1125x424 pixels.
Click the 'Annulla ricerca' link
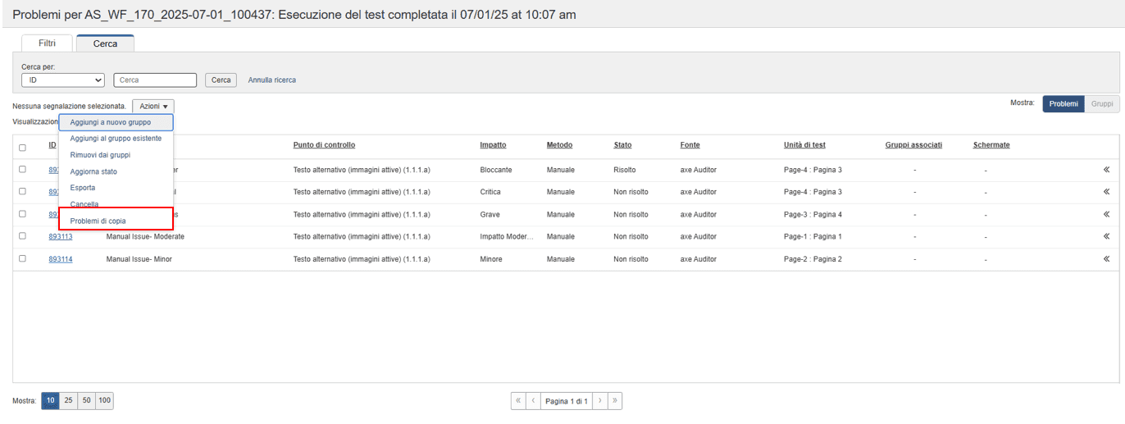pos(272,80)
